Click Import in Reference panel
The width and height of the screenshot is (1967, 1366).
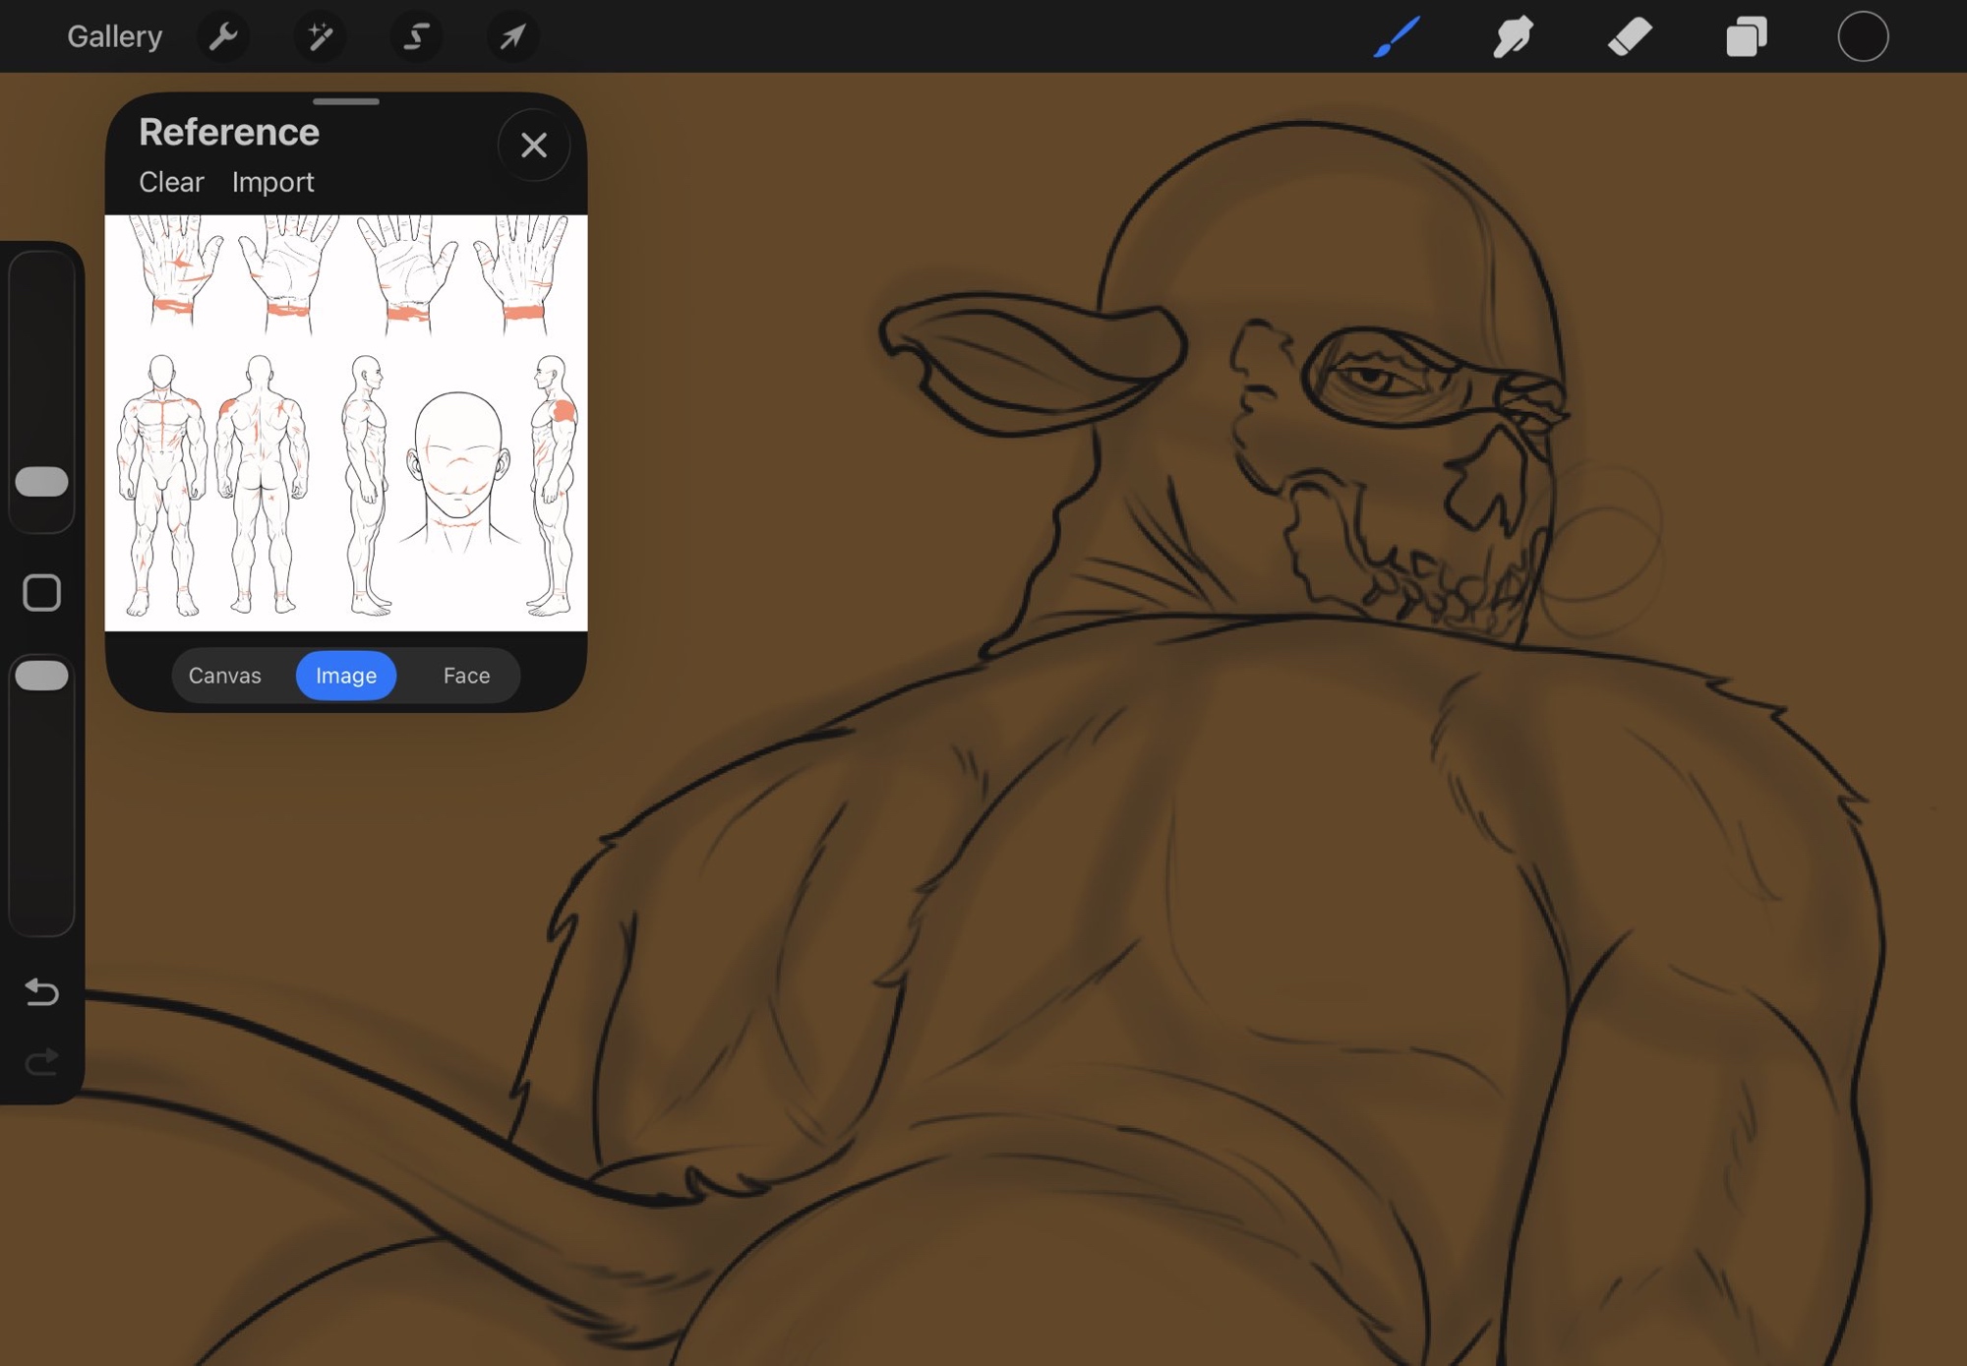point(272,182)
